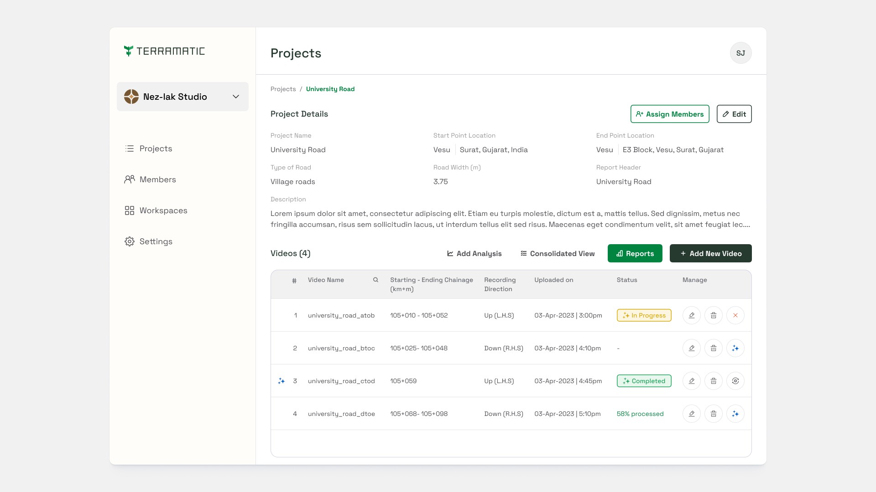The image size is (876, 492).
Task: Edit the university_road_btoc video
Action: point(692,348)
